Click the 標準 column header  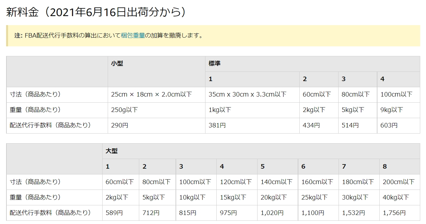pos(214,64)
